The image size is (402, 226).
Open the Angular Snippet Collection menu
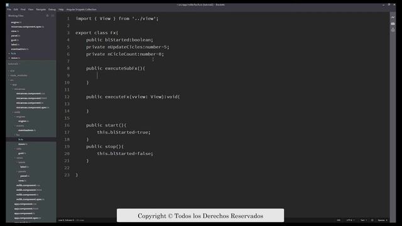point(81,9)
